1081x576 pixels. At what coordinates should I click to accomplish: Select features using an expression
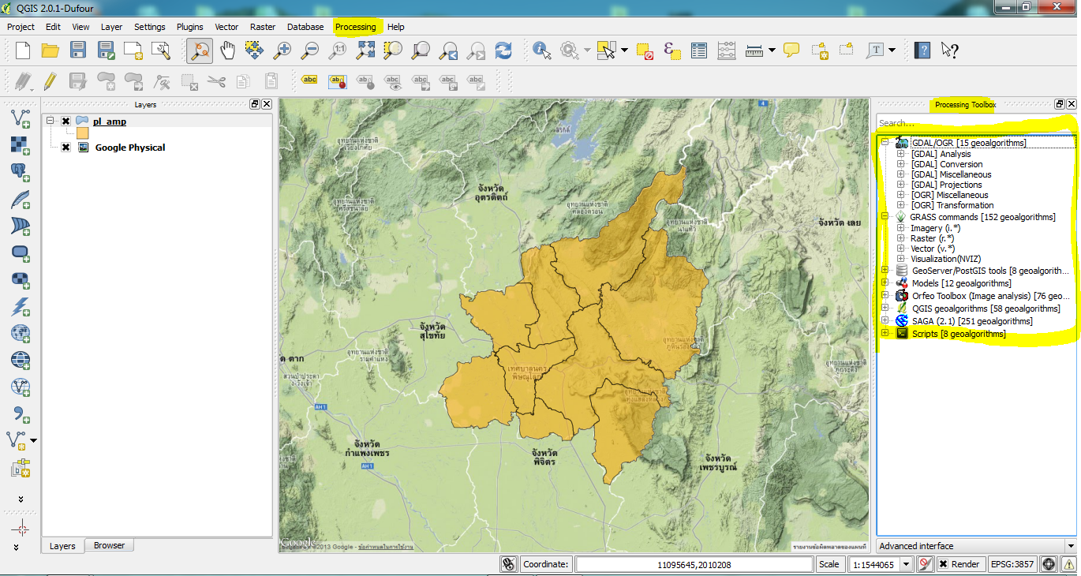tap(672, 50)
